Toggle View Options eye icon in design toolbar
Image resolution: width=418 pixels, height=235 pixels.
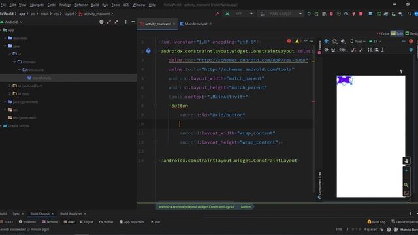pos(327,50)
